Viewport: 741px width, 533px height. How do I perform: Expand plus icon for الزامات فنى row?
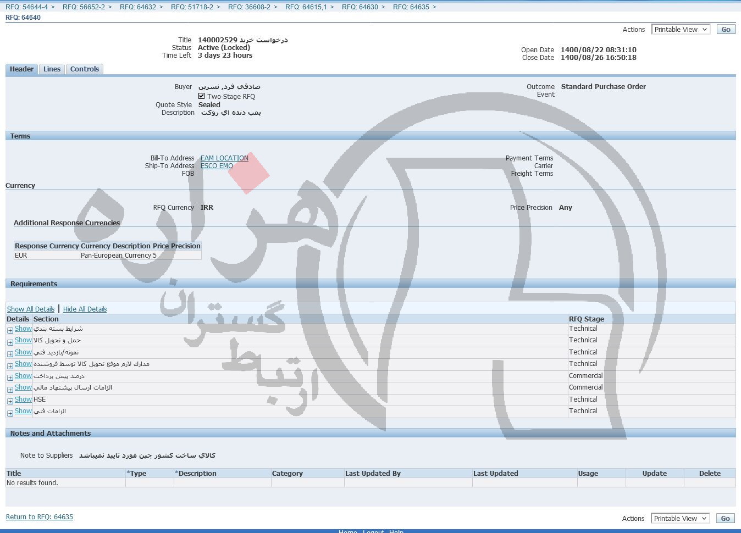(x=10, y=413)
